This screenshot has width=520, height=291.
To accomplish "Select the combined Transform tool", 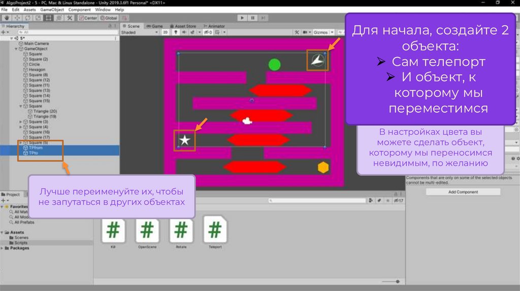I will 59,18.
